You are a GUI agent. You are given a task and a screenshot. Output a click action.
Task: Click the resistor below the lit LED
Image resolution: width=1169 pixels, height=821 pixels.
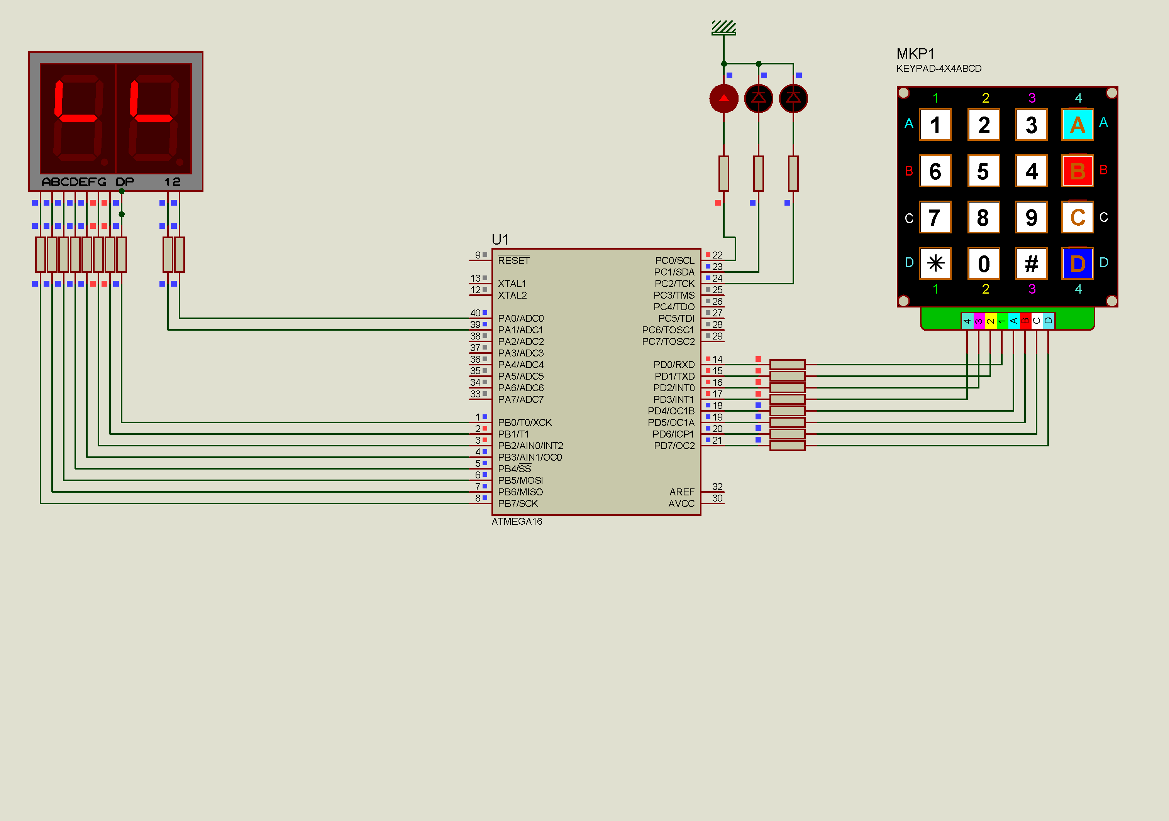coord(723,174)
